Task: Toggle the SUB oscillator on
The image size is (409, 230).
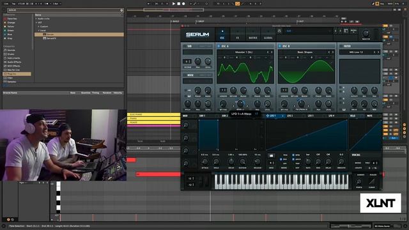Action: coord(185,46)
